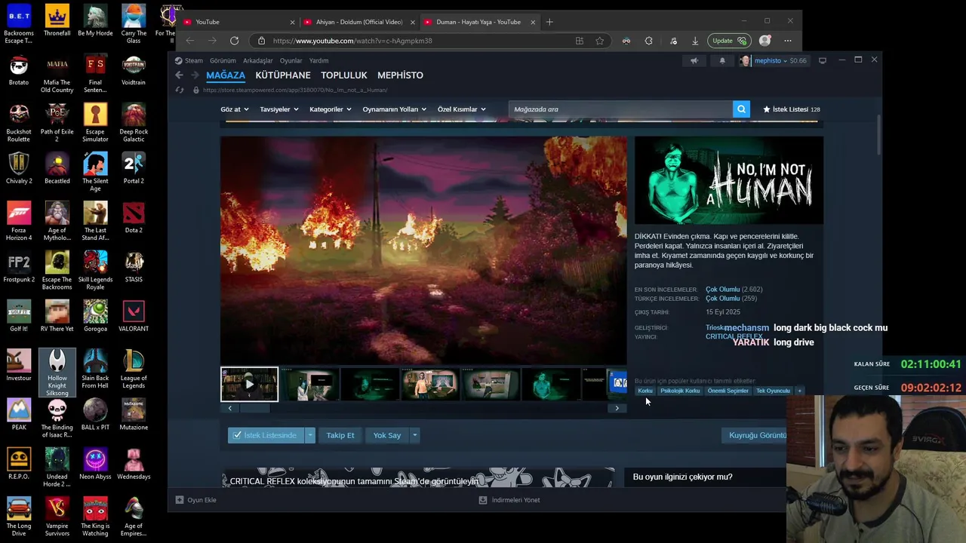Screen dimensions: 966x543
Task: Open the Görünüm menu
Action: tap(223, 60)
